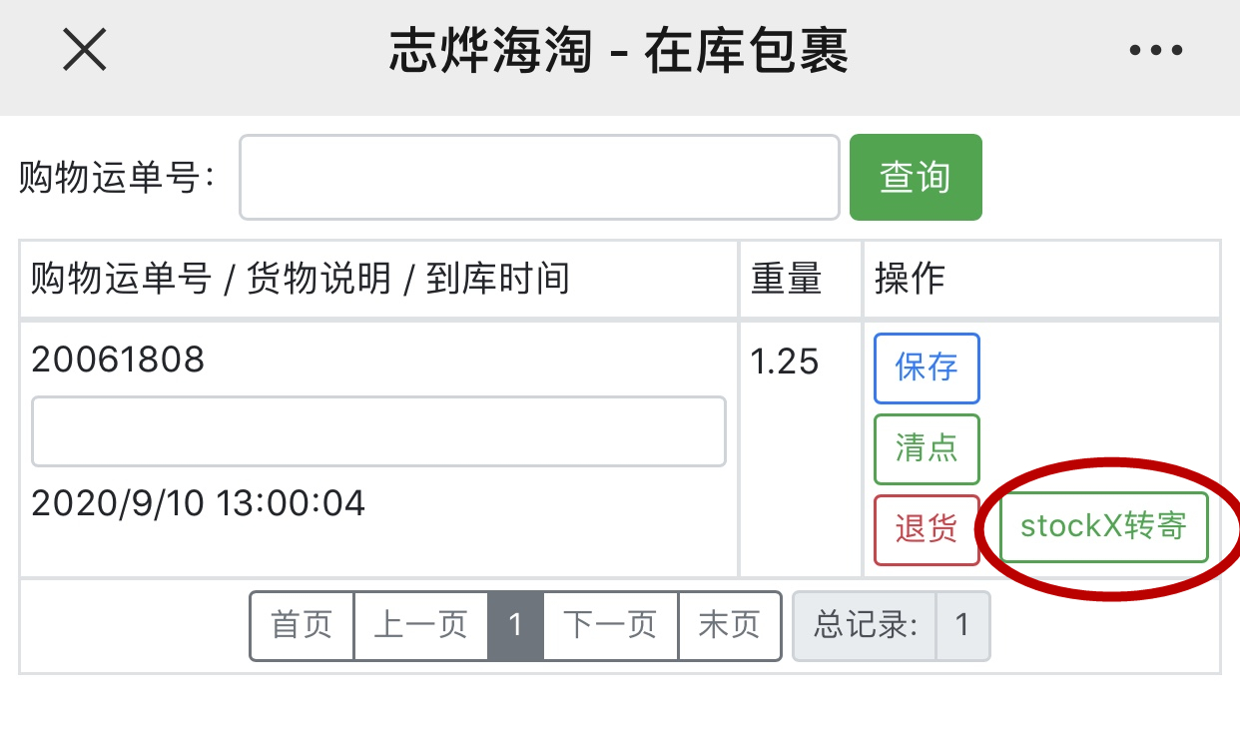Click the weight value 1.25

pos(785,362)
